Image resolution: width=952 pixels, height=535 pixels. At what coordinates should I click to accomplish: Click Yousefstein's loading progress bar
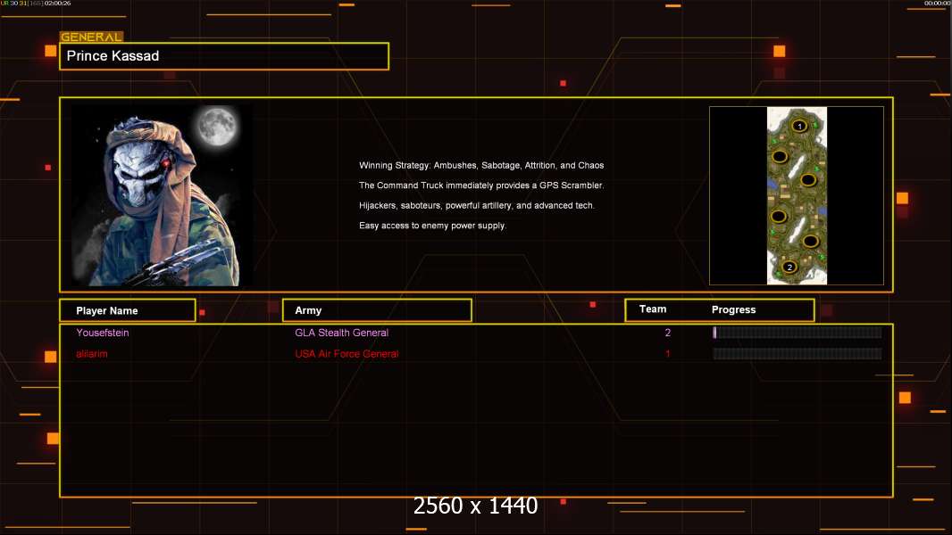pos(798,332)
